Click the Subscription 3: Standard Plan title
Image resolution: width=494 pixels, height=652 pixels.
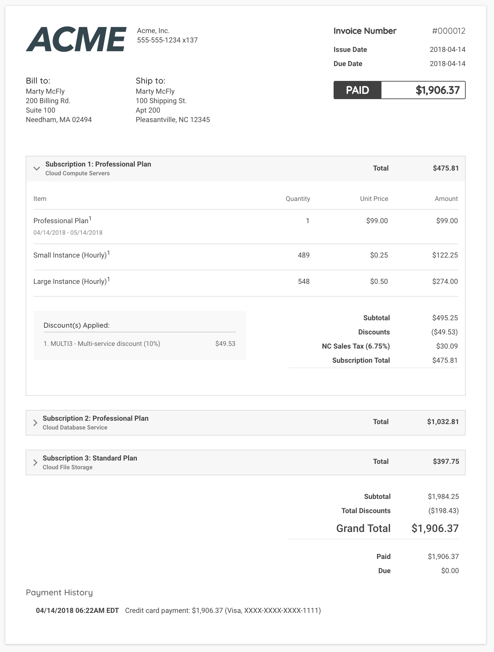coord(90,458)
